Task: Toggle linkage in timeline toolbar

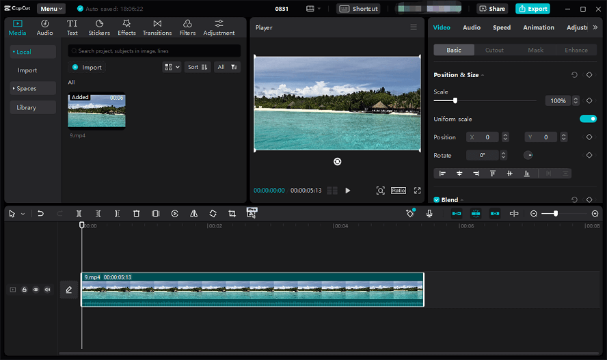Action: click(495, 213)
